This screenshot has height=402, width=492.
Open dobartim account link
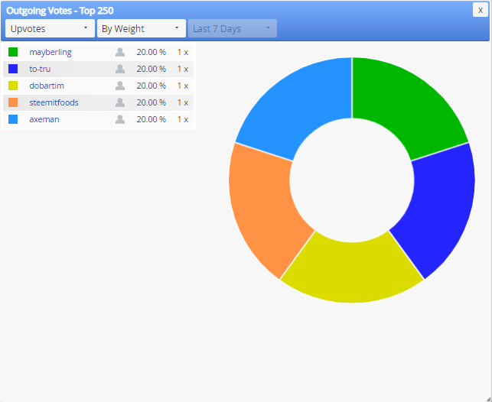coord(47,86)
